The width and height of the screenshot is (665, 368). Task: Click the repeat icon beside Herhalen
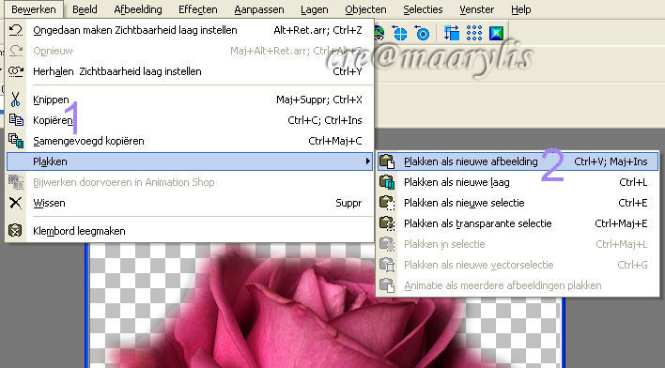16,71
